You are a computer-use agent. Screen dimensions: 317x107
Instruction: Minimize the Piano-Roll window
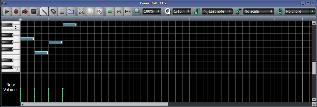pos(303,3)
